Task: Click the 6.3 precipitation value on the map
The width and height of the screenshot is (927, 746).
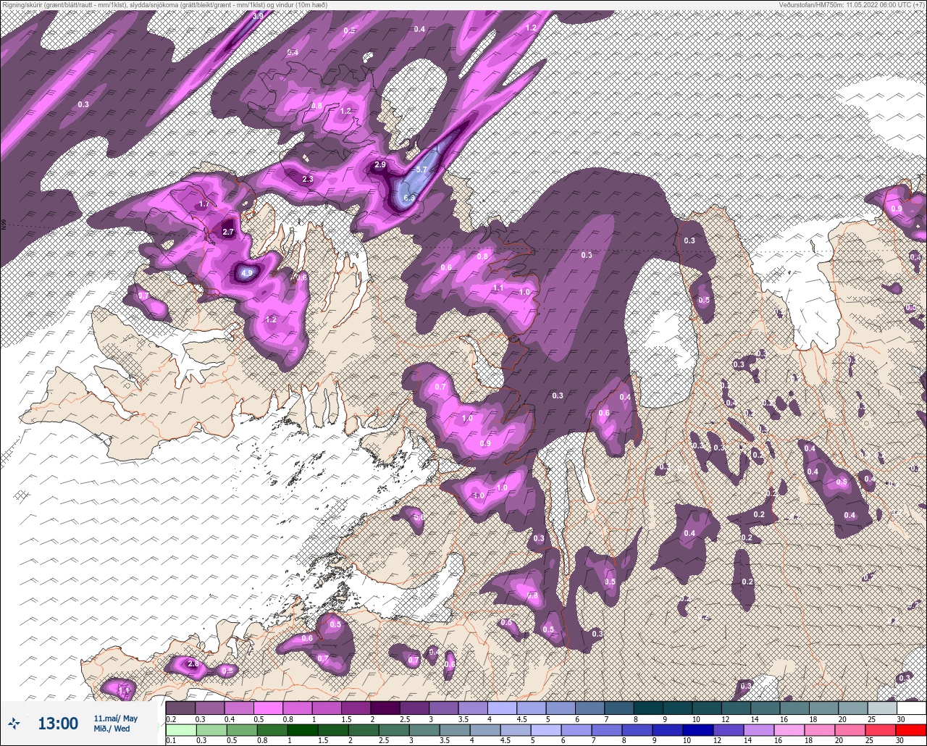Action: point(409,198)
